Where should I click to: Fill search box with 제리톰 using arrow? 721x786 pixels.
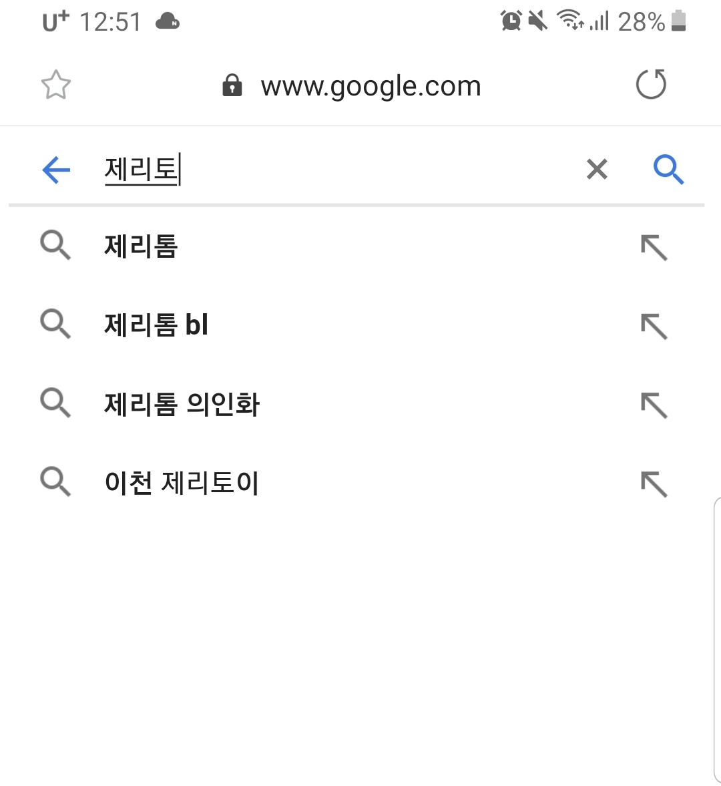(x=654, y=248)
